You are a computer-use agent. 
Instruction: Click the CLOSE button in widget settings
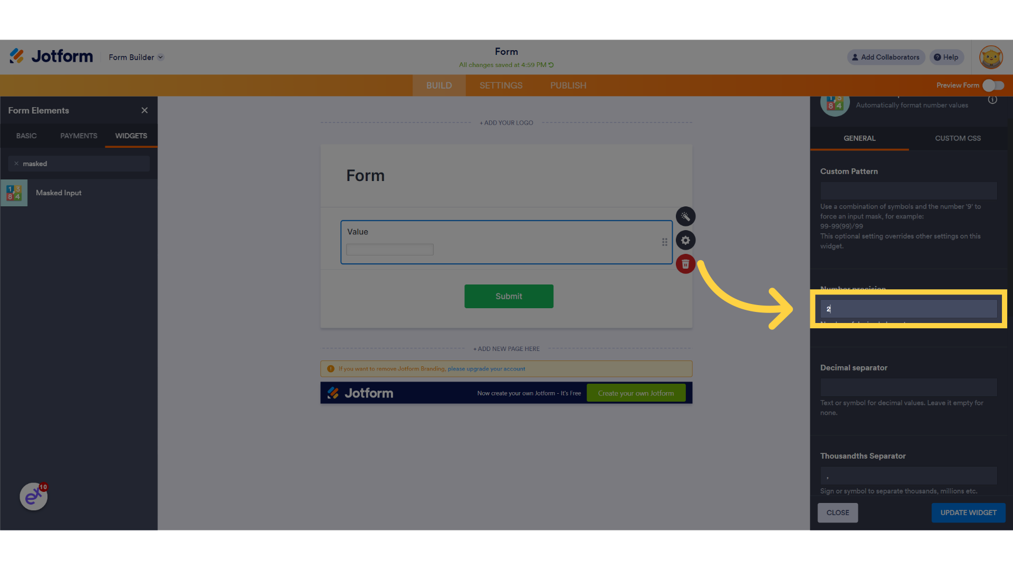[x=838, y=512]
